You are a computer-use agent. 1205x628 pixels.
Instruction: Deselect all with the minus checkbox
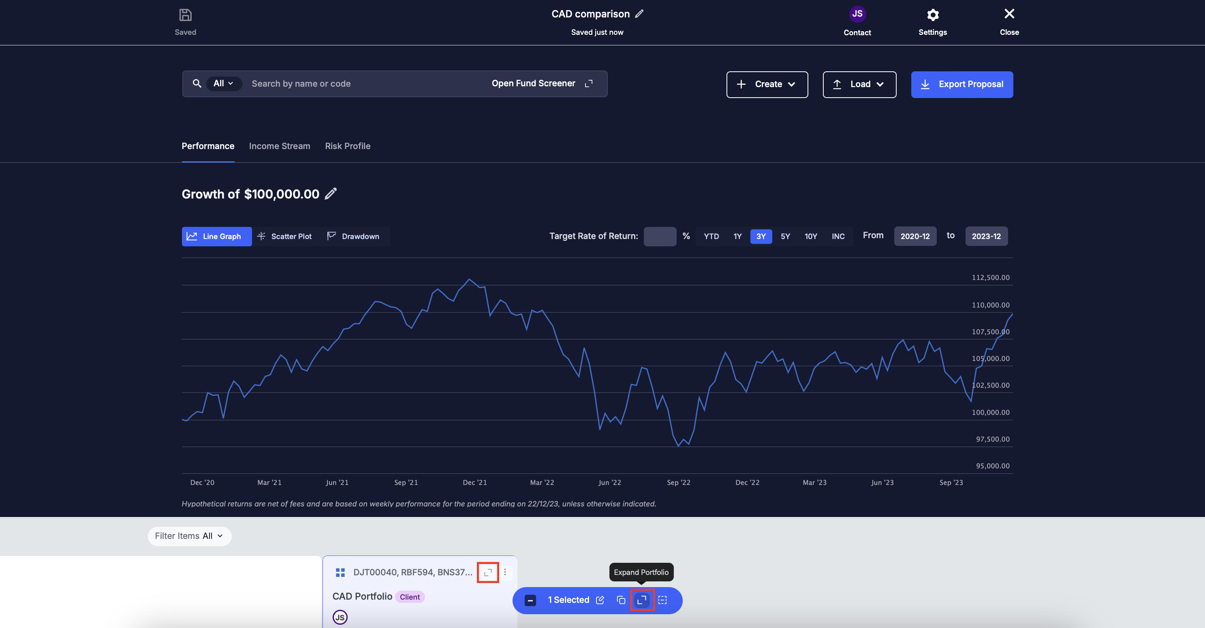click(530, 600)
